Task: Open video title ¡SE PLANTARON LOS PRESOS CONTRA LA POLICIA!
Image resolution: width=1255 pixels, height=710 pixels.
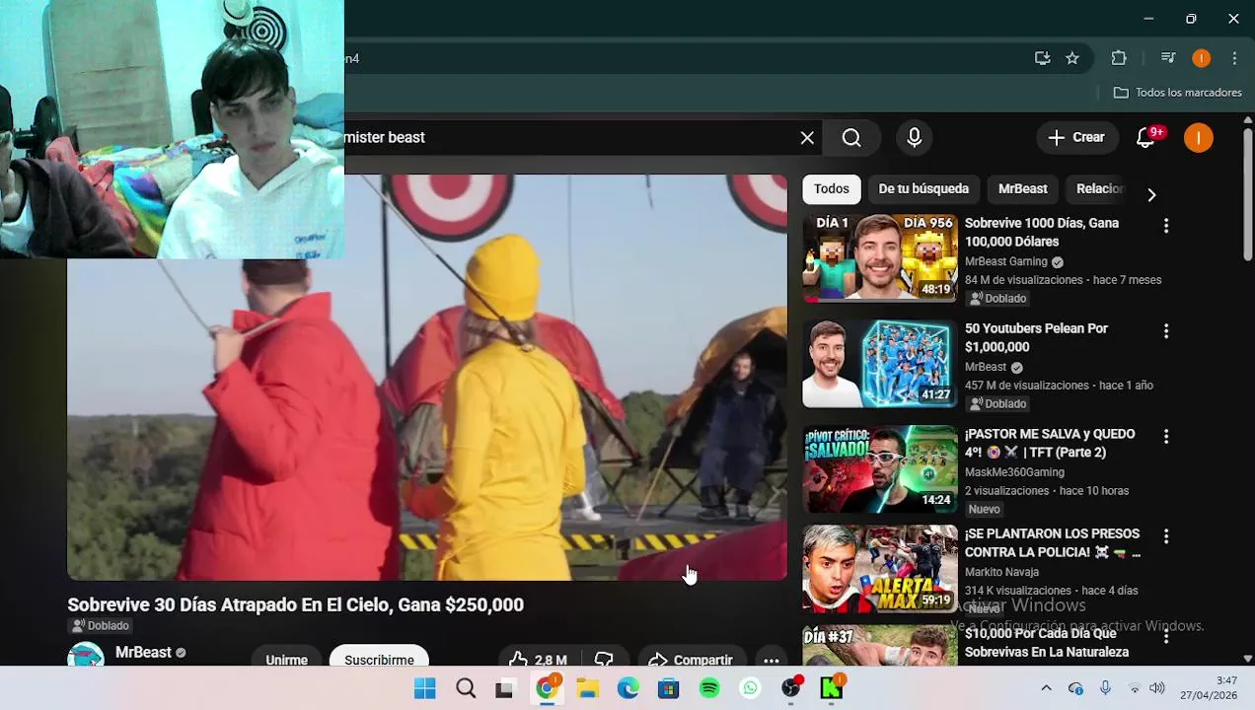Action: point(1053,543)
